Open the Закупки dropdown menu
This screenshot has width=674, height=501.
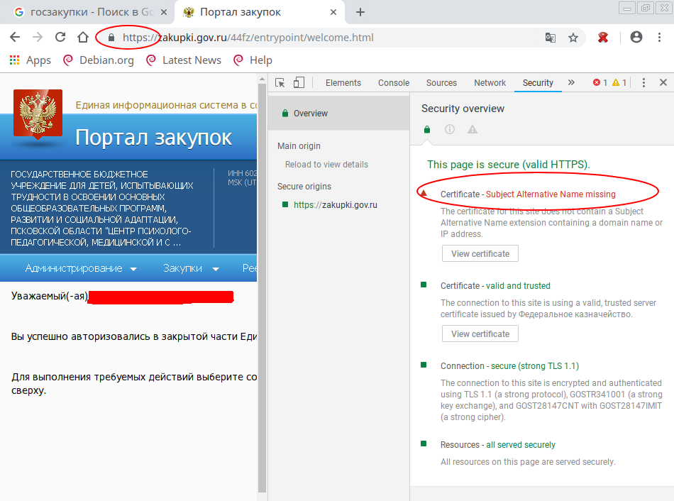click(192, 268)
